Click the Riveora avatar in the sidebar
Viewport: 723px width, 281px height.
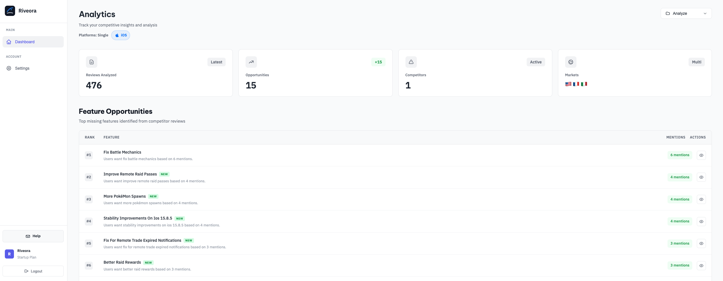(x=9, y=254)
